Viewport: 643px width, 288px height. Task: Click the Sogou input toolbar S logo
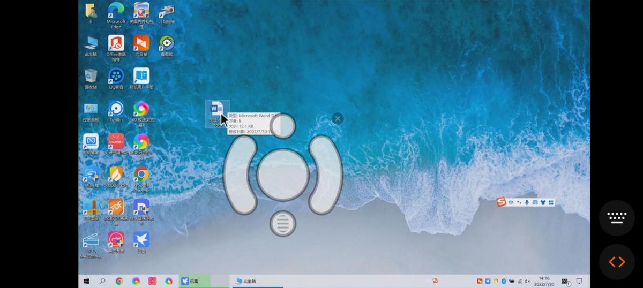(502, 202)
